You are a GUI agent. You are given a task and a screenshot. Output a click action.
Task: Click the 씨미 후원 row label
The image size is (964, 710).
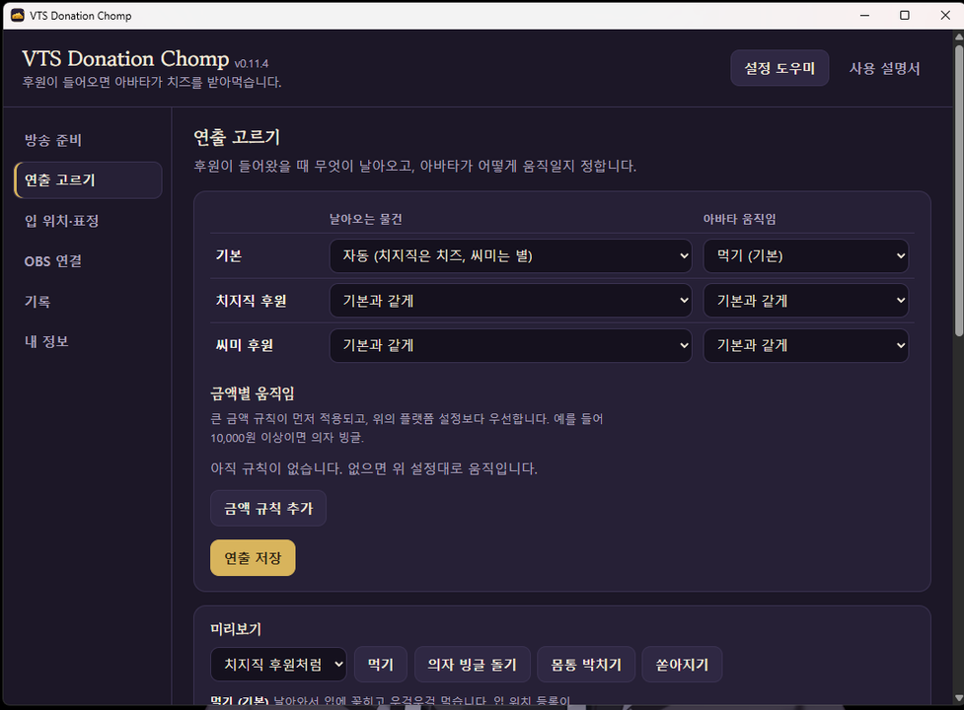click(x=244, y=345)
